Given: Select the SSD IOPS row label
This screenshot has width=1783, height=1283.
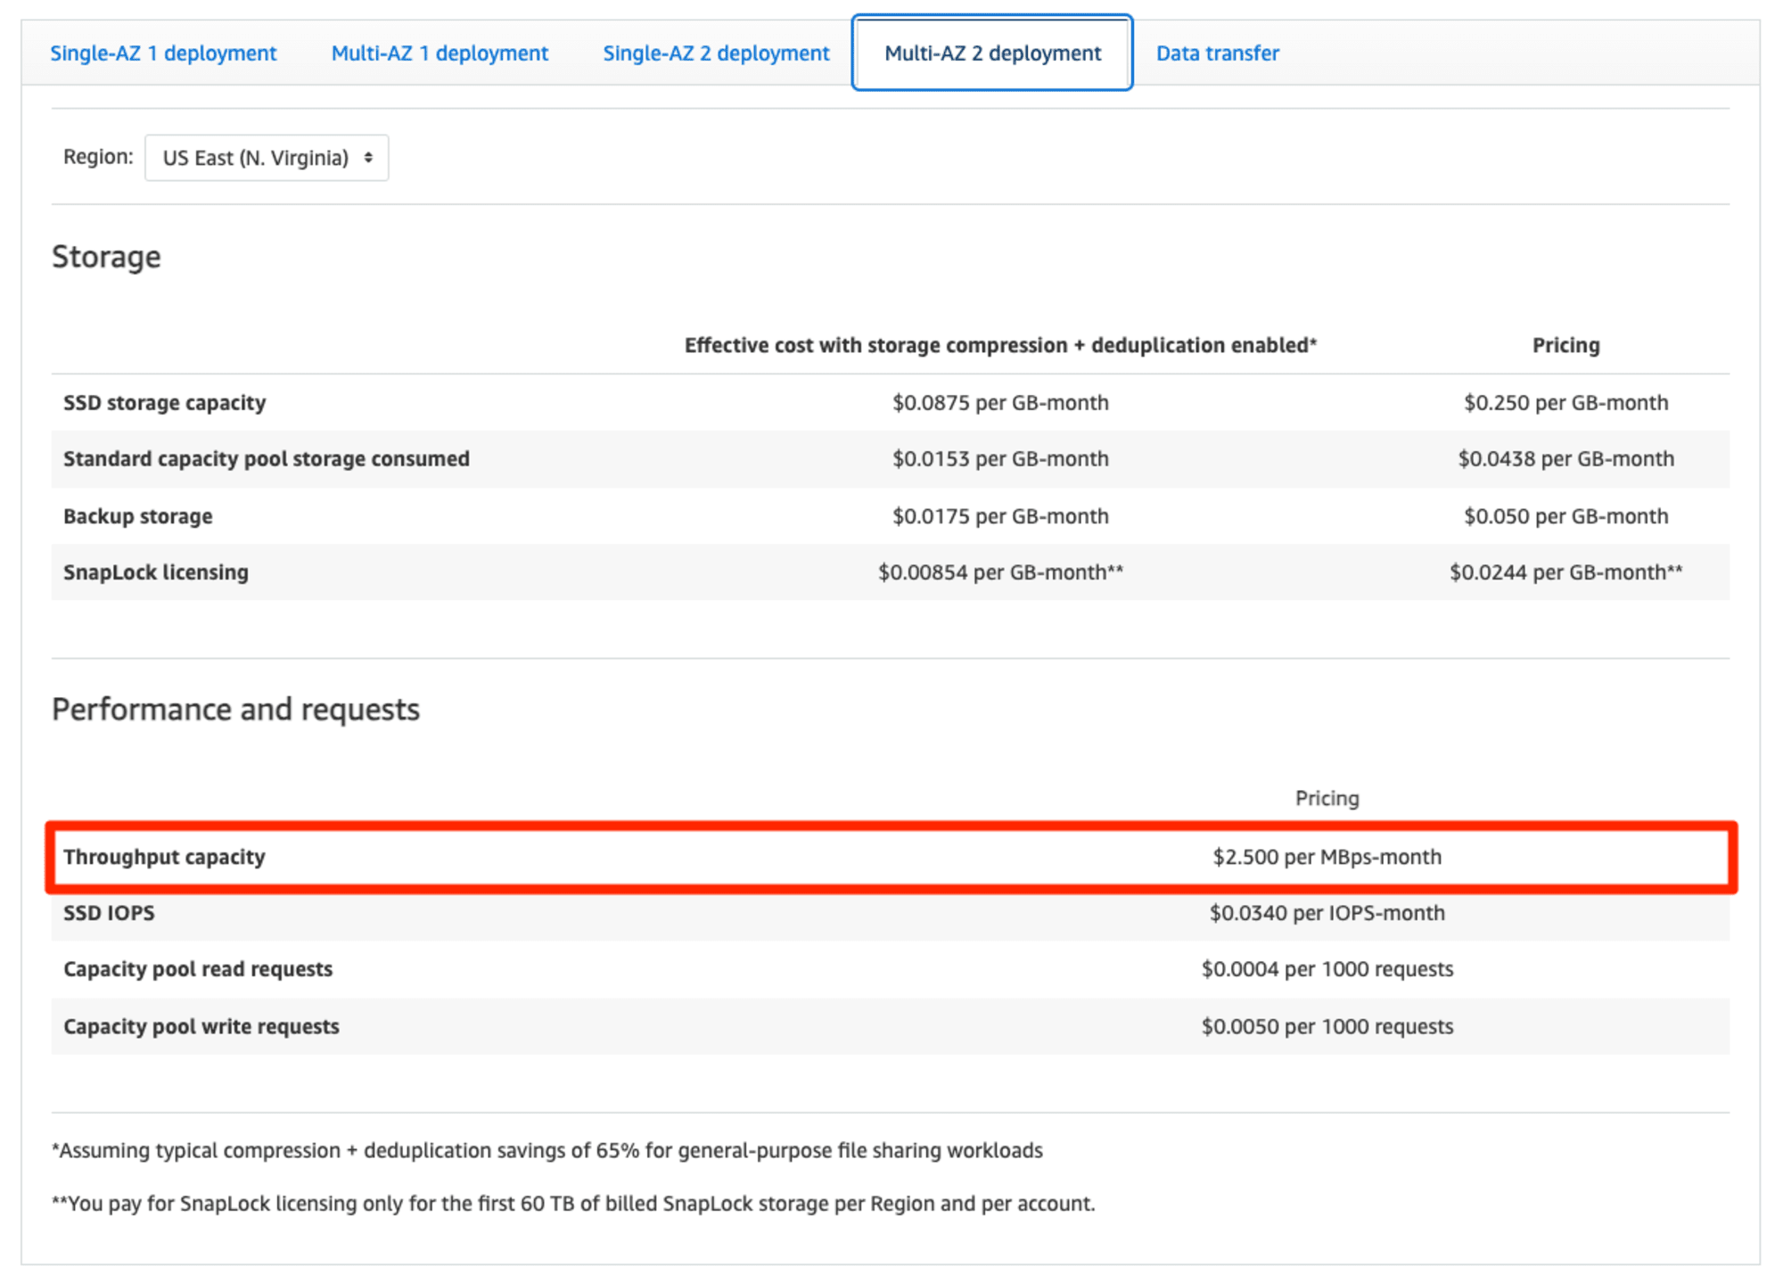Looking at the screenshot, I should click(x=109, y=913).
